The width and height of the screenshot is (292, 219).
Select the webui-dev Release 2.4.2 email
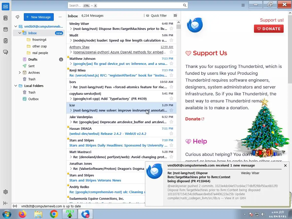pos(121,131)
